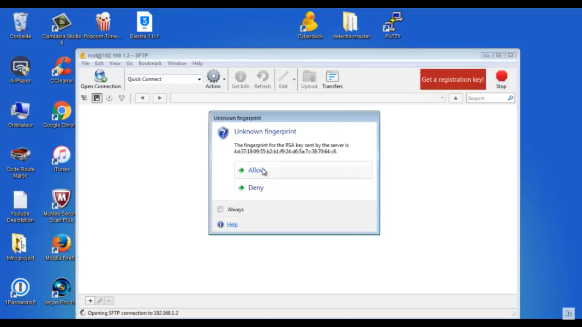582x327 pixels.
Task: Click the Help link in dialog
Action: pyautogui.click(x=232, y=225)
